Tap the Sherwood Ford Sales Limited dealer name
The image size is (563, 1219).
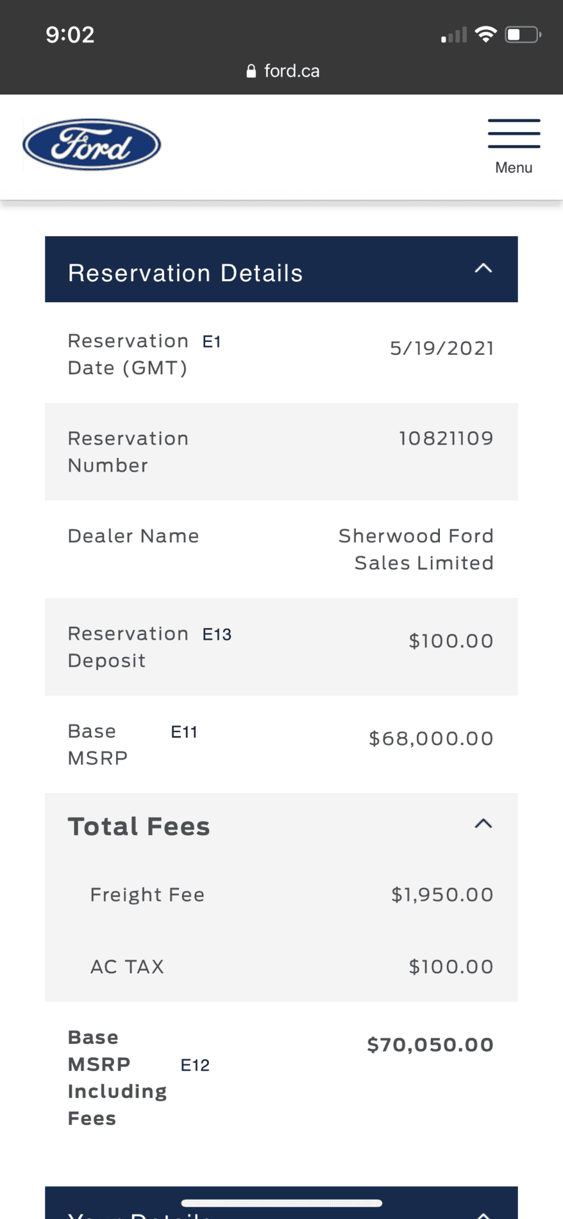point(417,549)
